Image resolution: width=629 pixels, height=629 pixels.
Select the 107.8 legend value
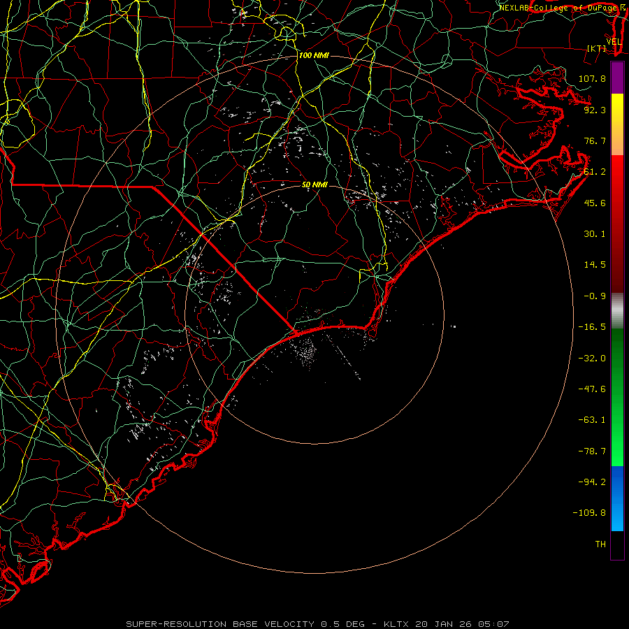(592, 78)
